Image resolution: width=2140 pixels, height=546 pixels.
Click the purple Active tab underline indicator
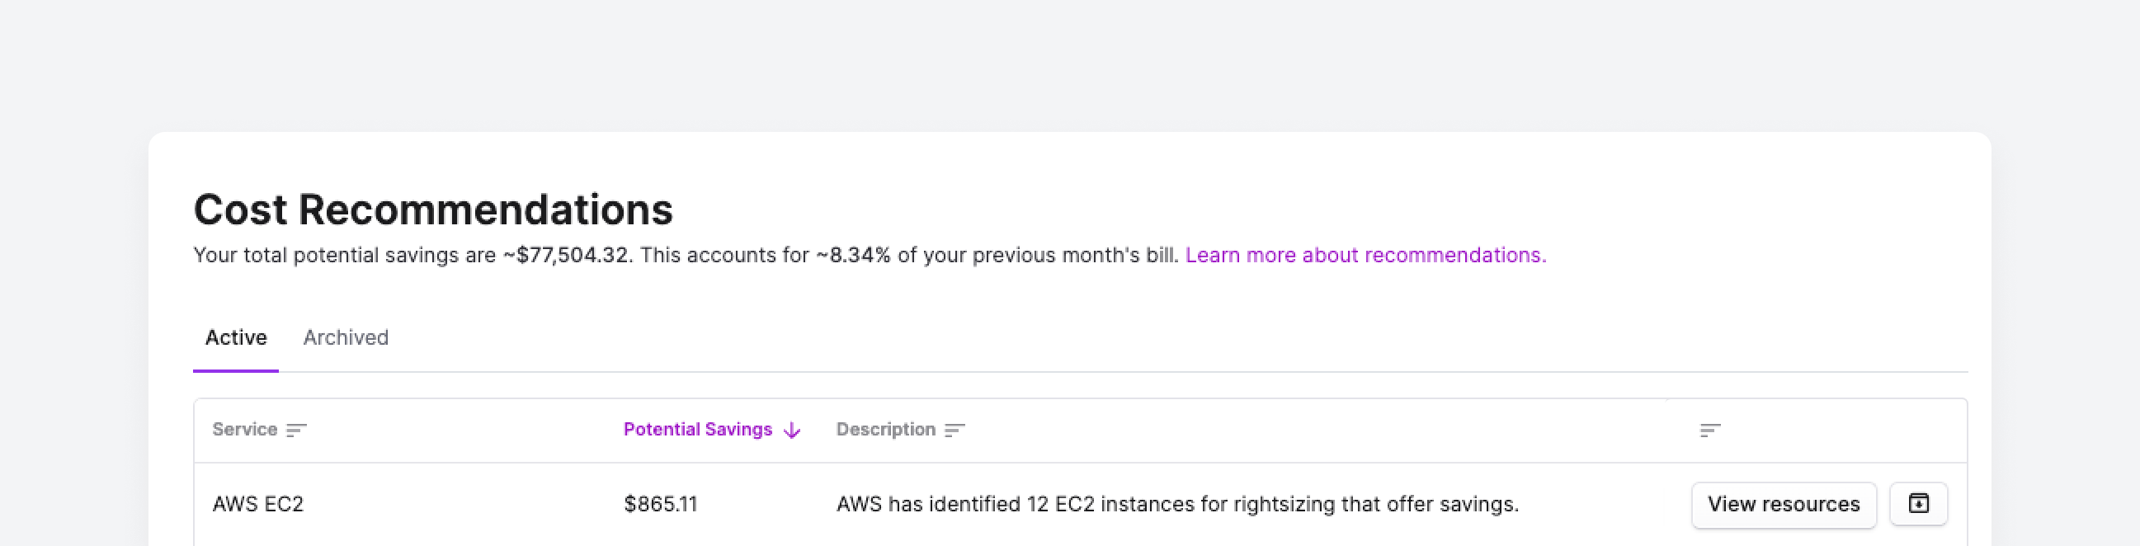[235, 373]
